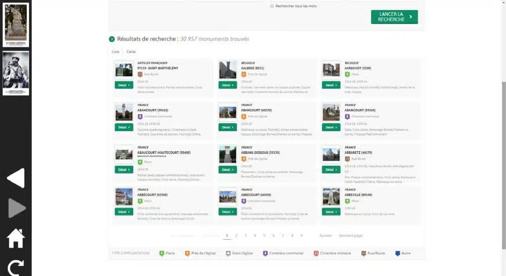Switch to the Carte tab

(131, 52)
